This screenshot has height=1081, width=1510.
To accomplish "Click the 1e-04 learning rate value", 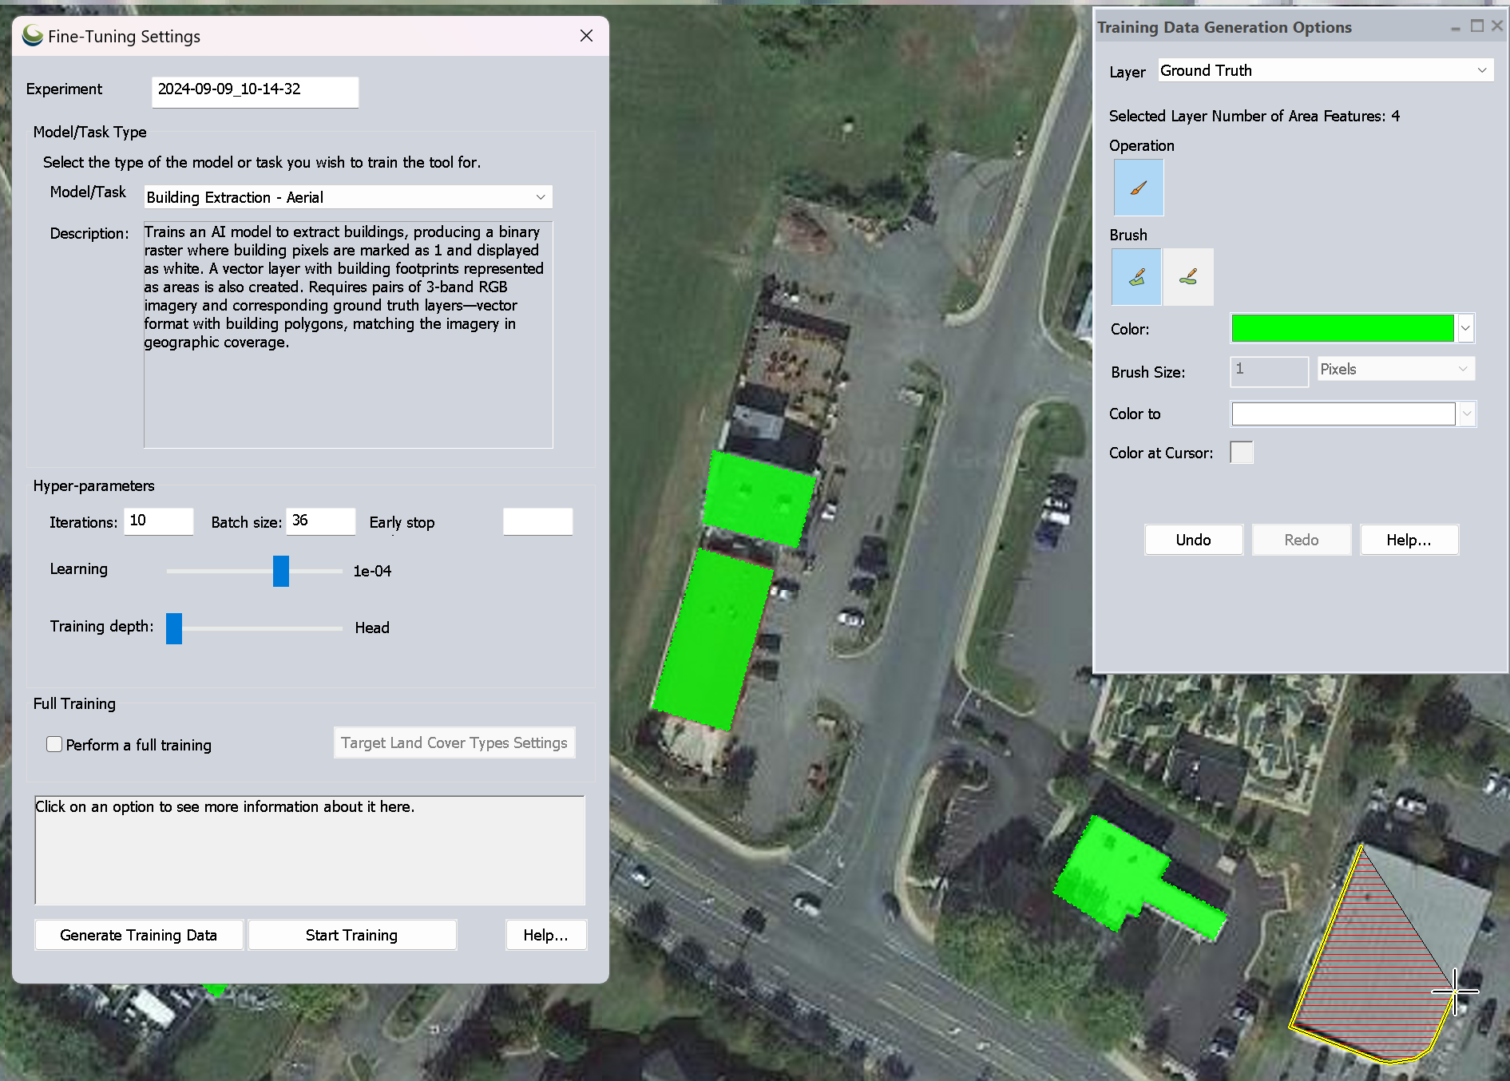I will 372,571.
